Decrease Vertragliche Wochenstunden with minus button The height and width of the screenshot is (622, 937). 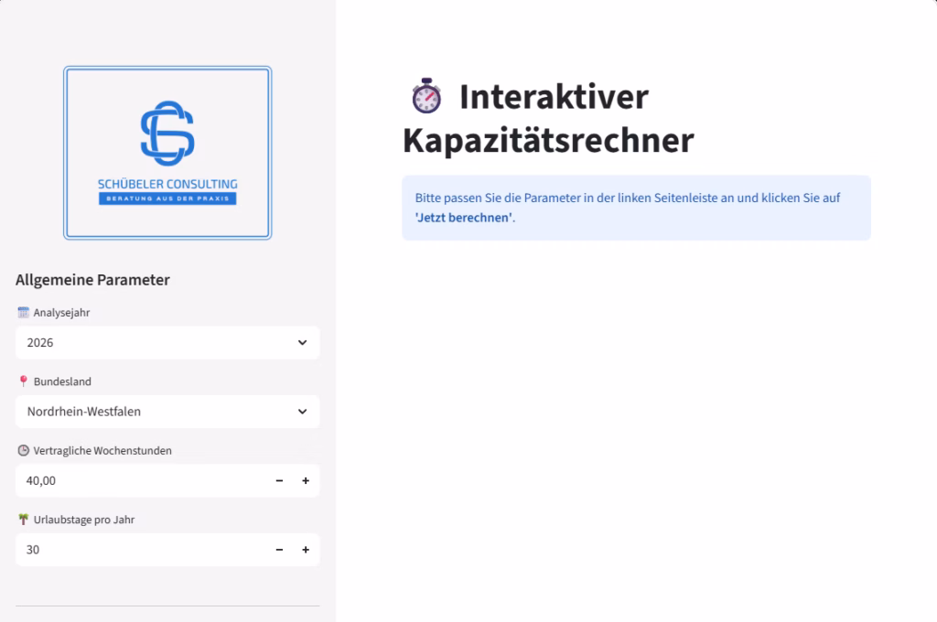coord(280,481)
